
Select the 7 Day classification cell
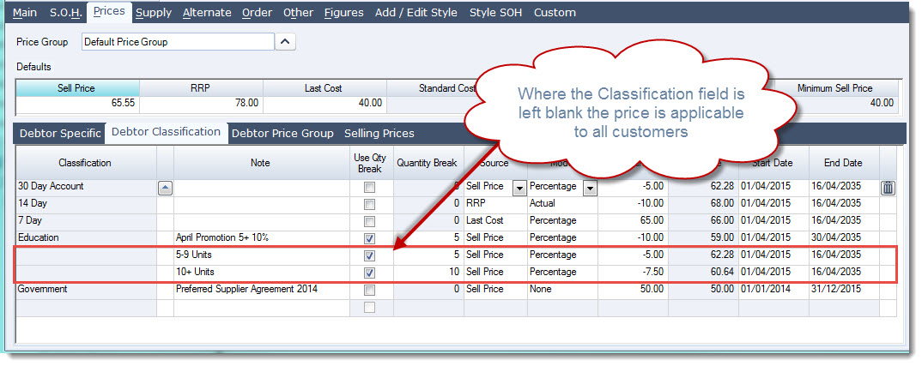86,220
